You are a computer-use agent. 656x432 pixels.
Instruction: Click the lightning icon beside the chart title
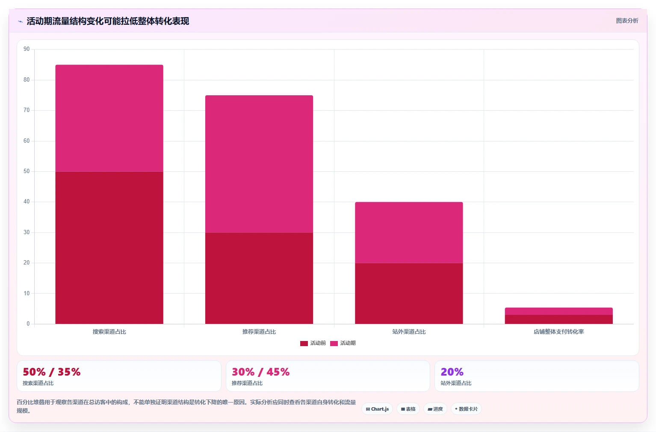(20, 21)
